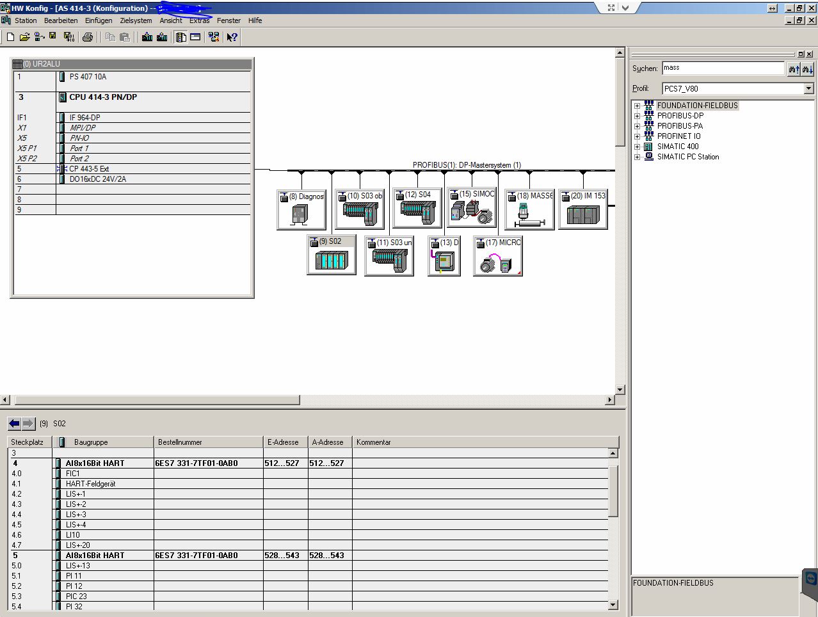
Task: Click the Open folder toolbar icon
Action: click(24, 37)
